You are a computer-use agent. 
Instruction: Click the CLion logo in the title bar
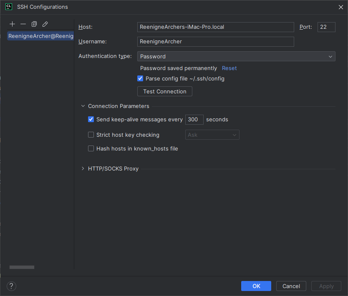pos(8,7)
